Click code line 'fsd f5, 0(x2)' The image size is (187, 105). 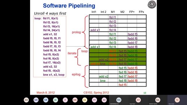pos(51,55)
